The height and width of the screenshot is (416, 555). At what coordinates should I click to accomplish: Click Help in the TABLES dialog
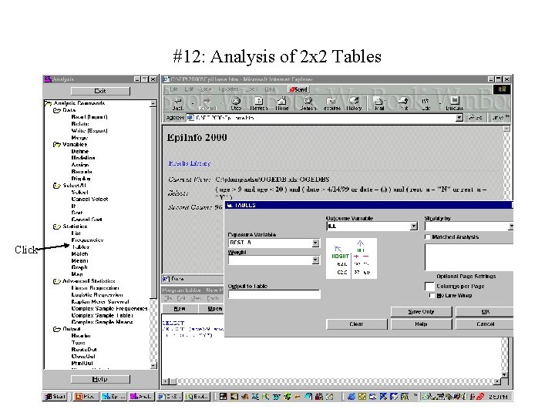tap(421, 324)
